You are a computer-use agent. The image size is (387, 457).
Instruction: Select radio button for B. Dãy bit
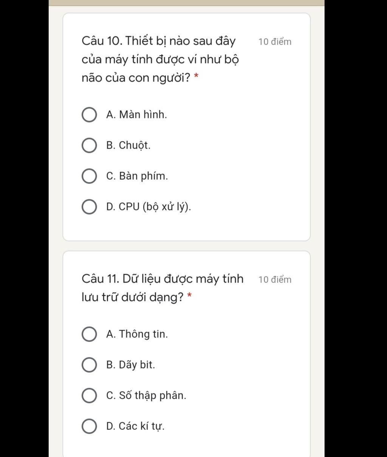[89, 365]
